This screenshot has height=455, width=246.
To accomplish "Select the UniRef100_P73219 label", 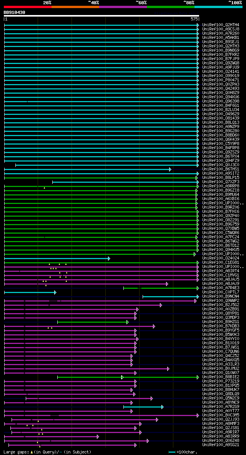I will pyautogui.click(x=221, y=381).
